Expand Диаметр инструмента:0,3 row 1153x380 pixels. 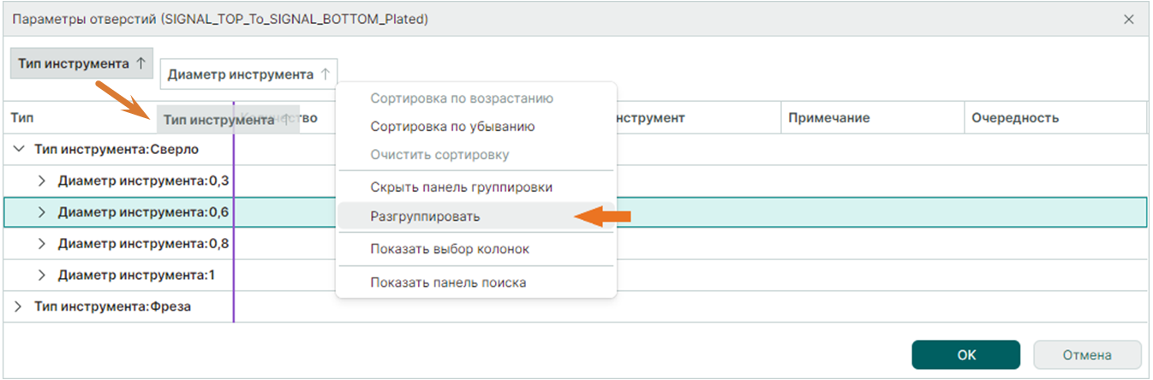point(42,181)
